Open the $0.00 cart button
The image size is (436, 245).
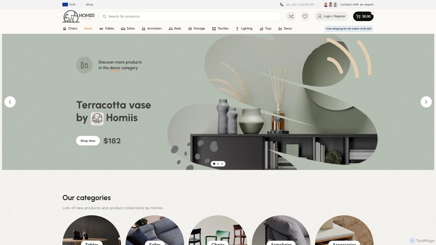363,16
